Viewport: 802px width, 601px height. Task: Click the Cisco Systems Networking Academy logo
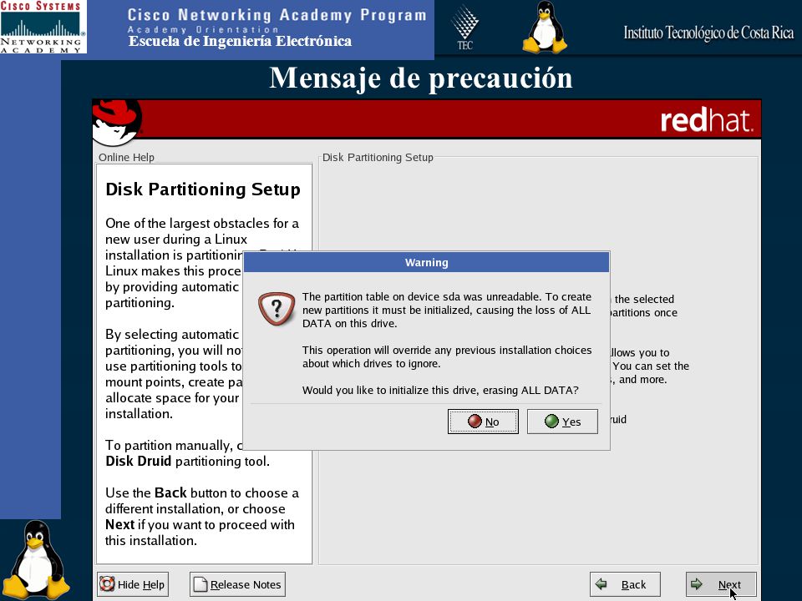(43, 27)
